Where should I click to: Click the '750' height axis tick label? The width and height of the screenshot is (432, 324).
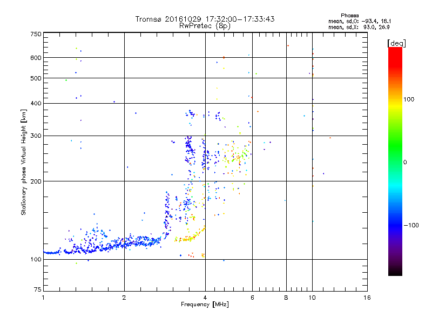pos(36,34)
